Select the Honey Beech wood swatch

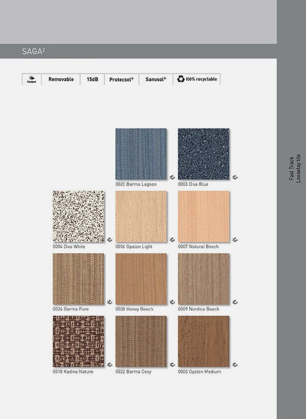[141, 279]
